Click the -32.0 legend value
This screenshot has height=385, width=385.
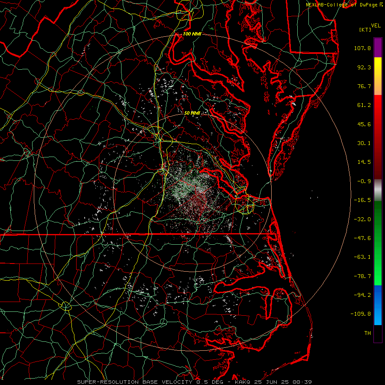click(x=362, y=219)
